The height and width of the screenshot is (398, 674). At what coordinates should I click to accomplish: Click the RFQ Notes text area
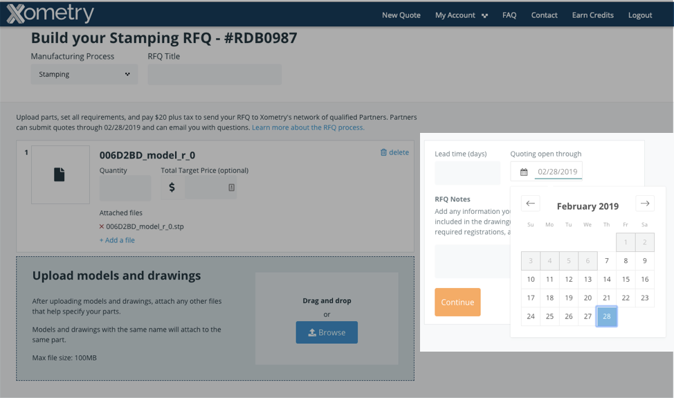pos(473,262)
